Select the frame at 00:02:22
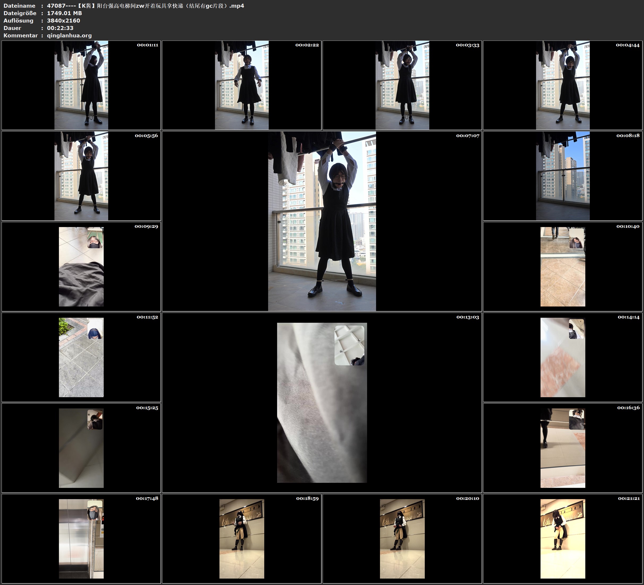Viewport: 644px width, 585px height. coord(241,85)
